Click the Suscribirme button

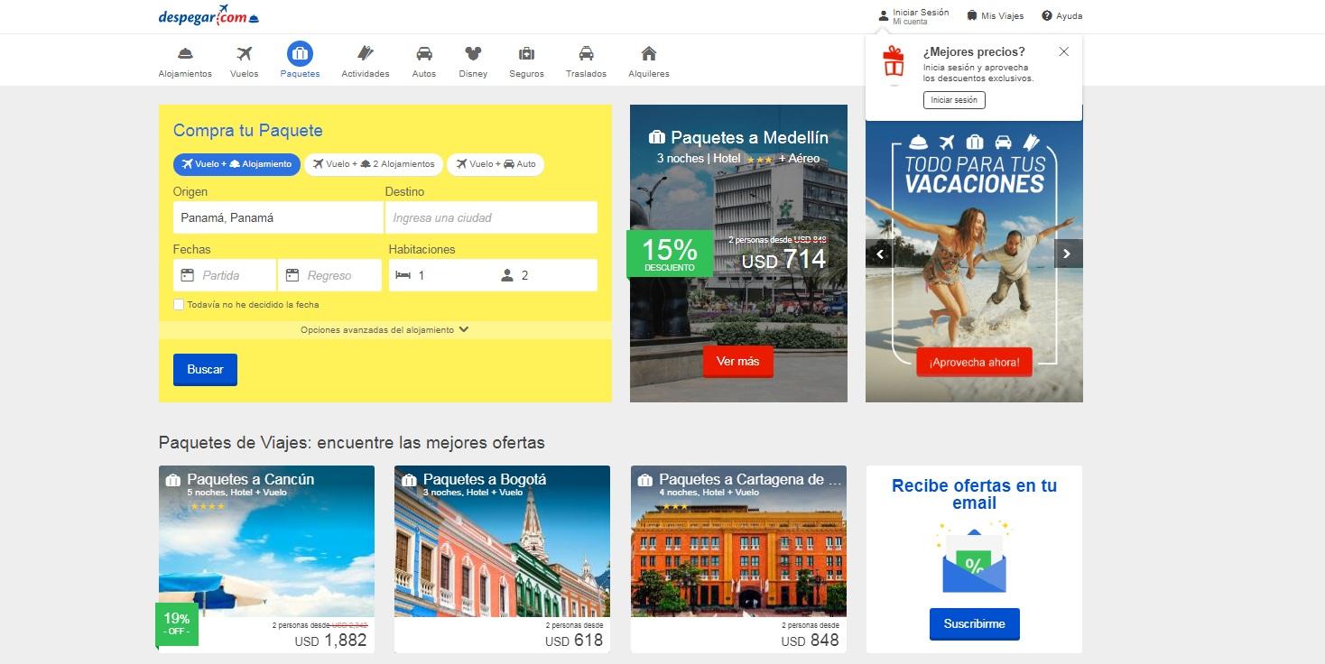click(974, 623)
